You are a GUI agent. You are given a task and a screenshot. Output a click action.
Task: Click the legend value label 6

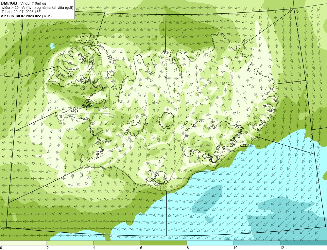[141, 248]
